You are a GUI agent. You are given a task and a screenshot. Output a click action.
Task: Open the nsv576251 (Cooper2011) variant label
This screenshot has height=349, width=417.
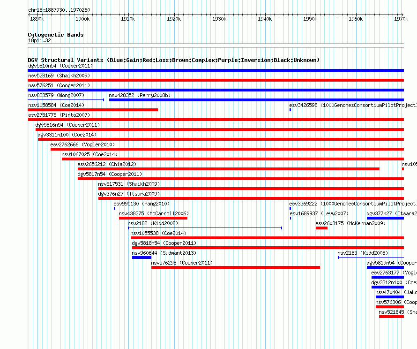click(x=59, y=85)
